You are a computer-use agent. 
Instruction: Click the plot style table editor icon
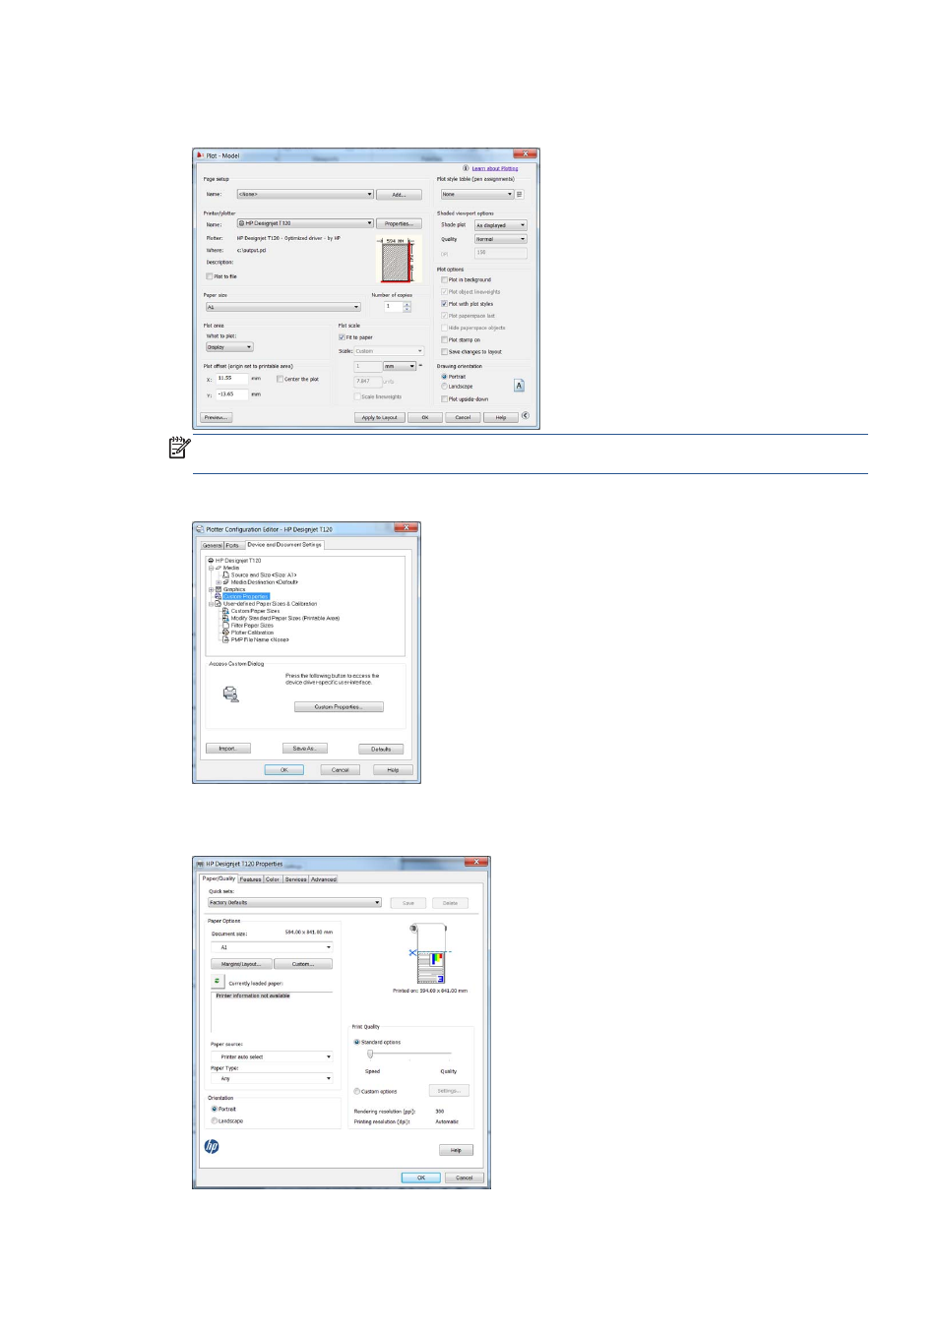pyautogui.click(x=520, y=194)
